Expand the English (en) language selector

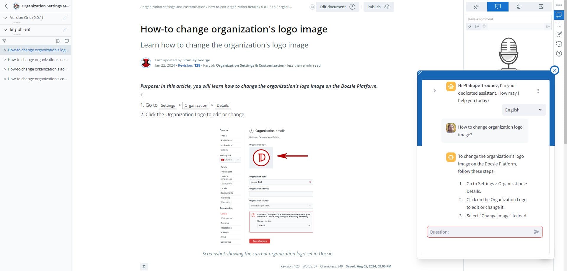point(5,29)
